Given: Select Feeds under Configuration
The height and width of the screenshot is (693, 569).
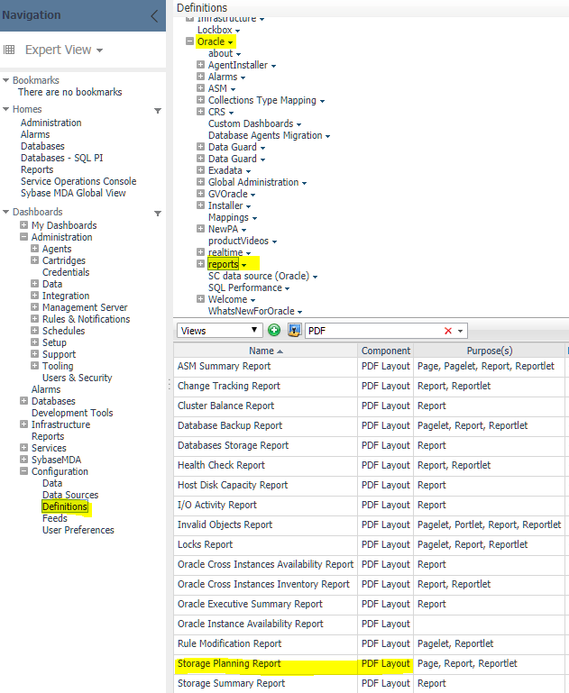Looking at the screenshot, I should pyautogui.click(x=55, y=518).
